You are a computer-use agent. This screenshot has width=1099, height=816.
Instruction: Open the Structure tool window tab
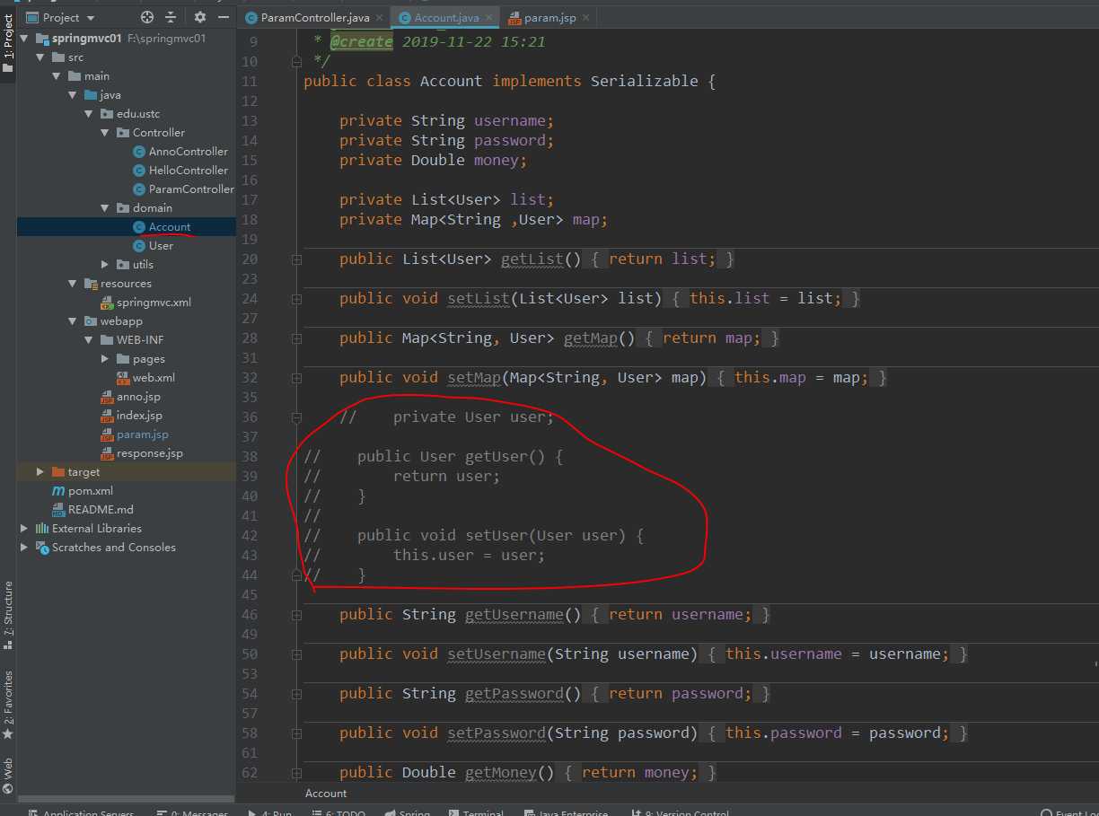pyautogui.click(x=8, y=615)
